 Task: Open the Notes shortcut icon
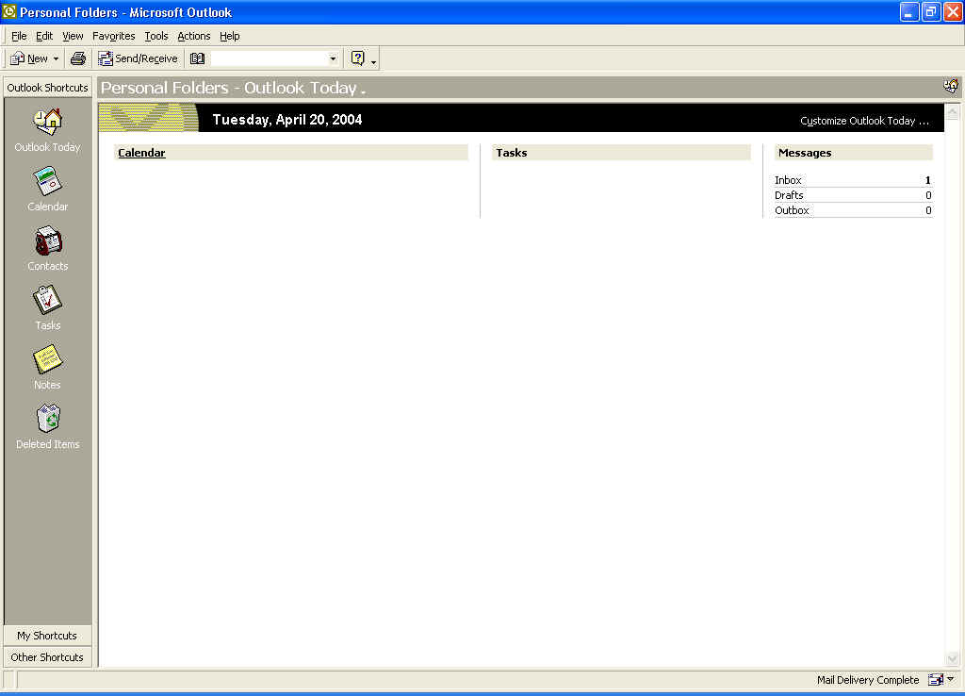47,359
